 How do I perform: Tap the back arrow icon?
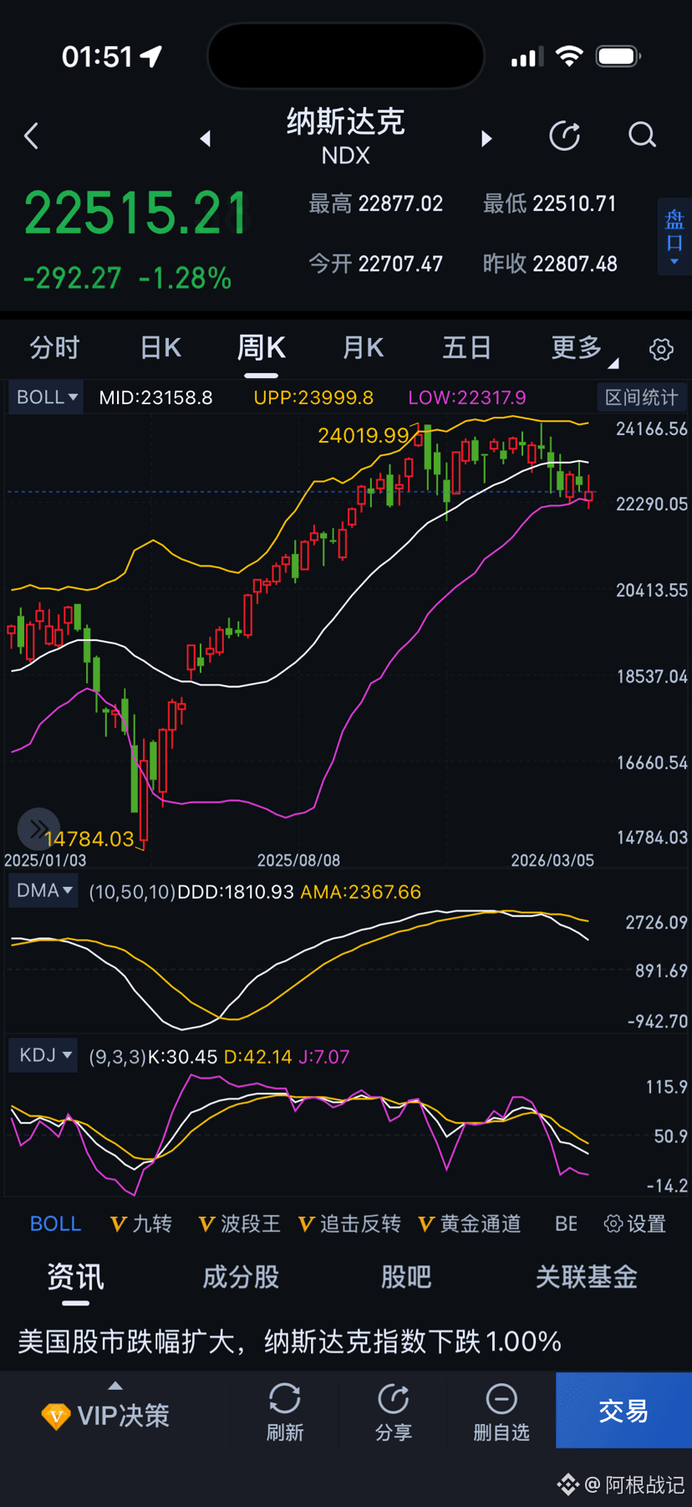32,136
